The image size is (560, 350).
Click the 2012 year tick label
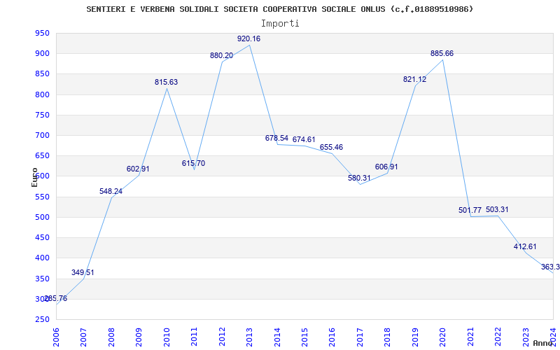(222, 337)
